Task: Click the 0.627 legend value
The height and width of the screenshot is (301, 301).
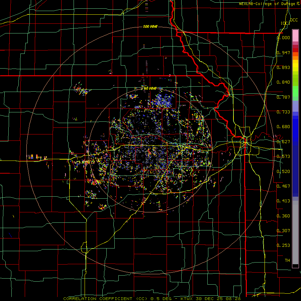Action: click(283, 142)
